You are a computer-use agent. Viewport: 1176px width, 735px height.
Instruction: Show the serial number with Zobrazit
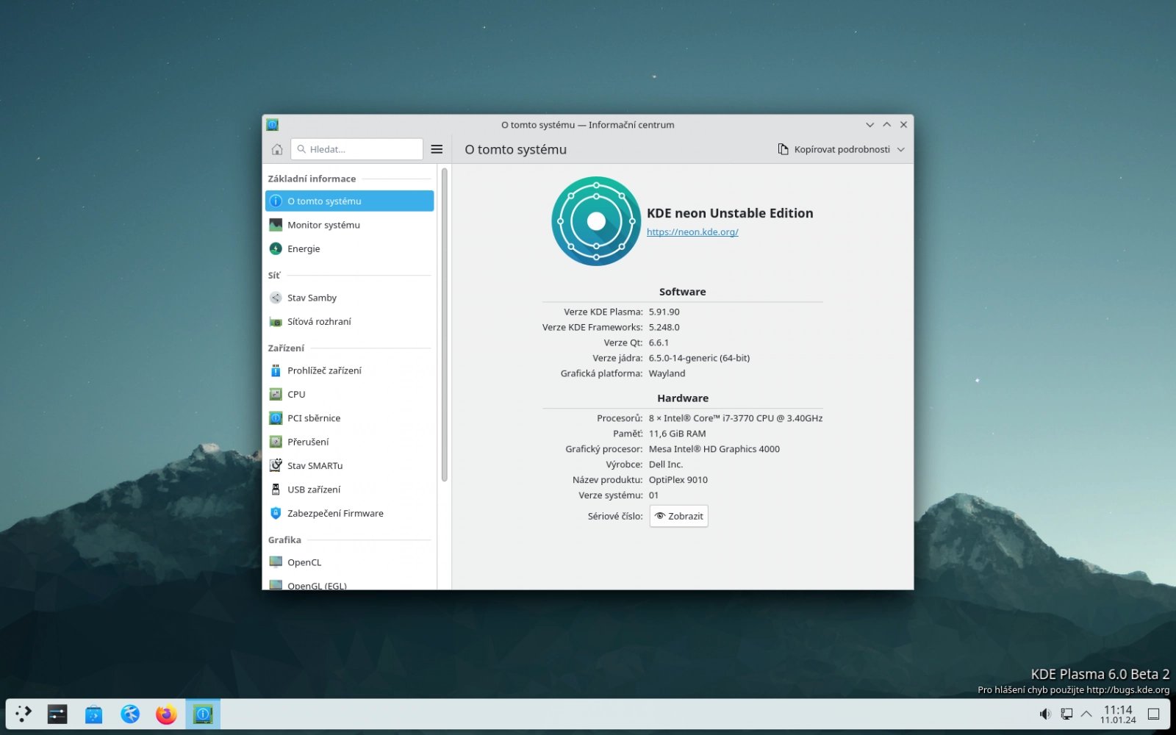tap(679, 516)
